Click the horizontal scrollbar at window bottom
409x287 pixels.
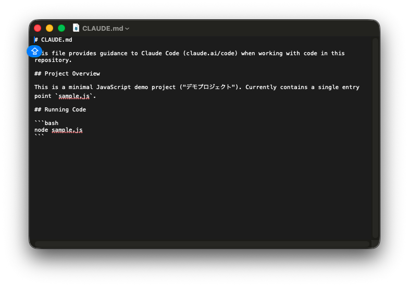click(x=202, y=244)
